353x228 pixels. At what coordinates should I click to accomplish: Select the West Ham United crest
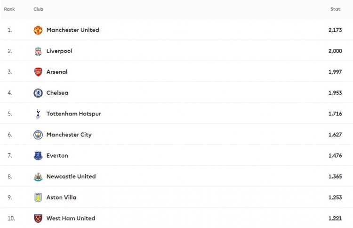point(38,218)
